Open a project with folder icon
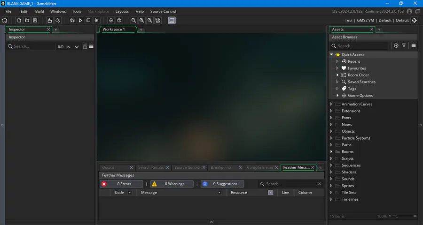This screenshot has width=423, height=225. [27, 21]
